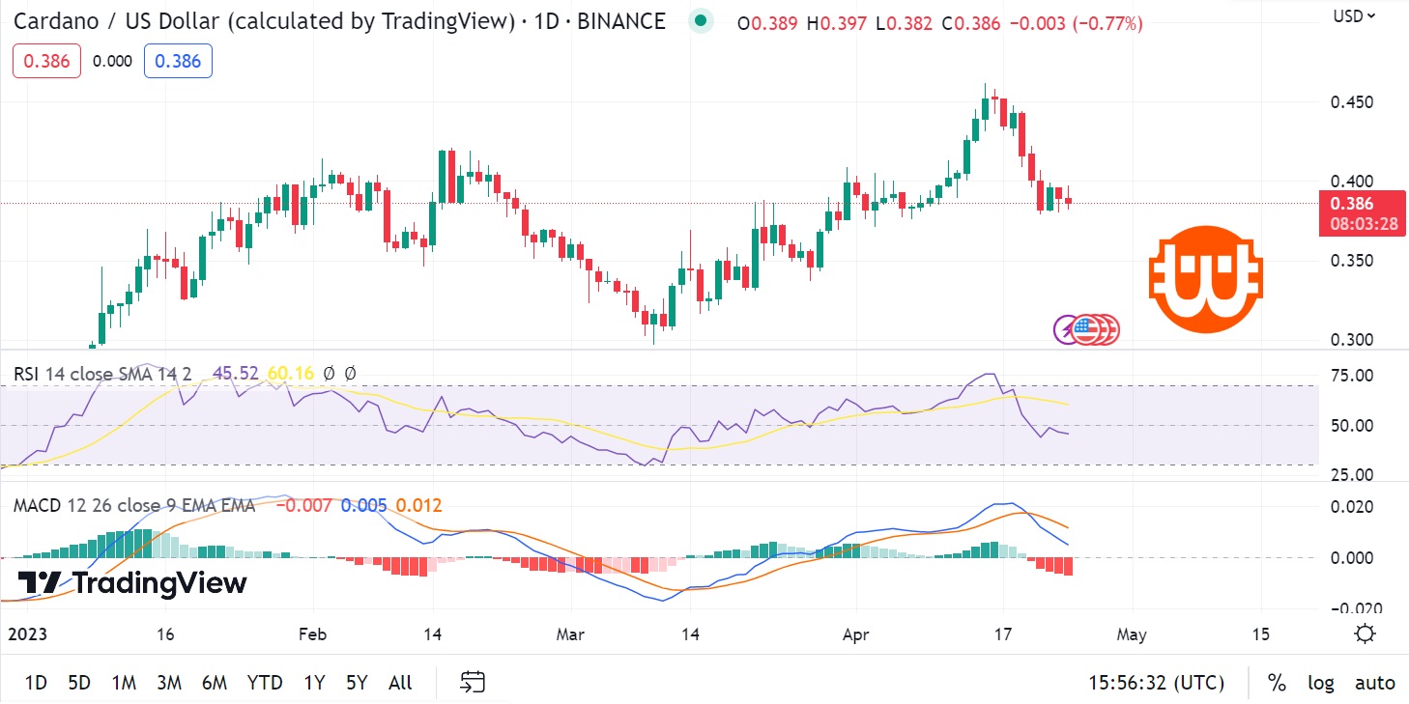Image resolution: width=1409 pixels, height=704 pixels.
Task: Toggle percent scale mode
Action: (1277, 683)
